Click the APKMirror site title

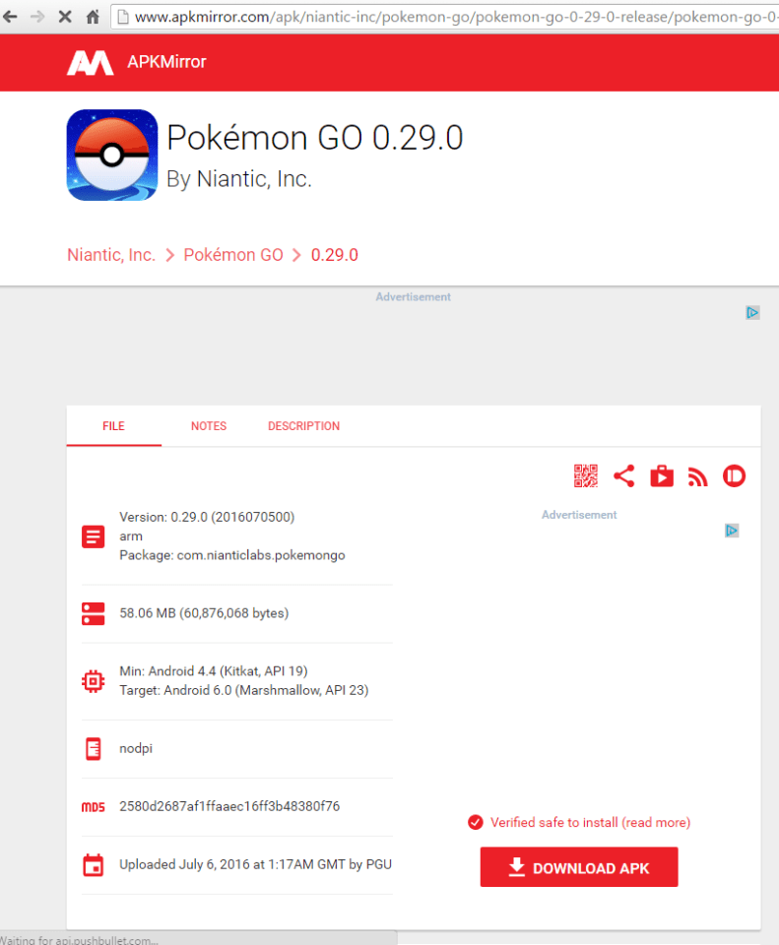166,61
